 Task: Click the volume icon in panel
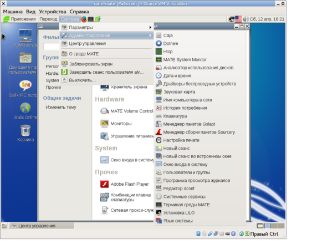246,19
